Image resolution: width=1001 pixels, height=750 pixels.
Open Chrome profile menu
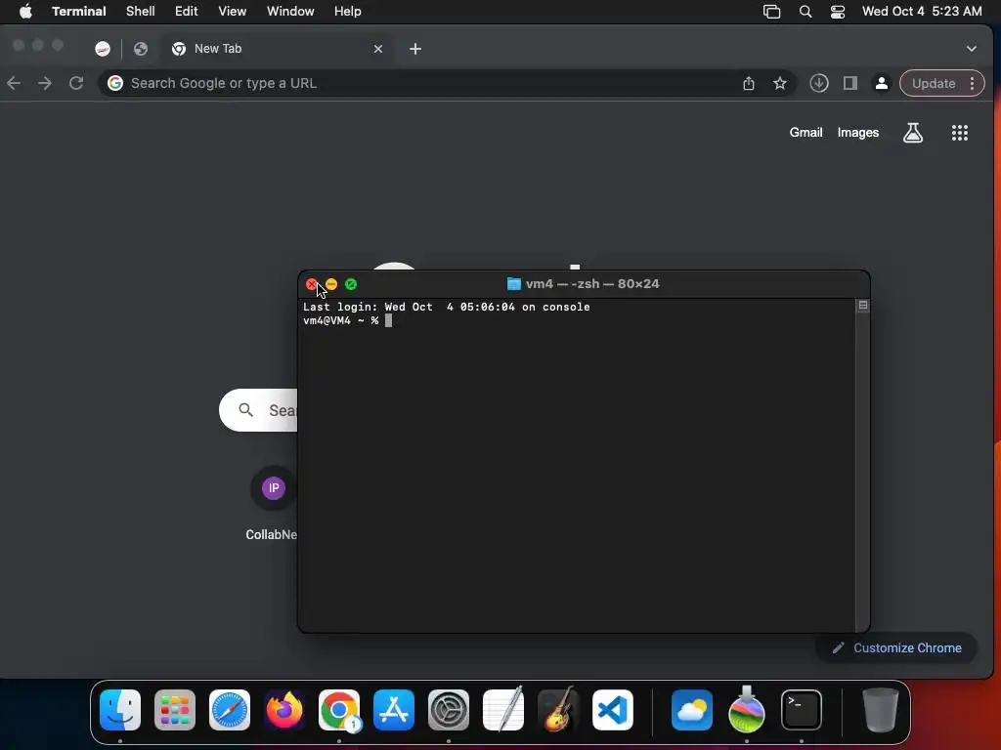coord(882,83)
